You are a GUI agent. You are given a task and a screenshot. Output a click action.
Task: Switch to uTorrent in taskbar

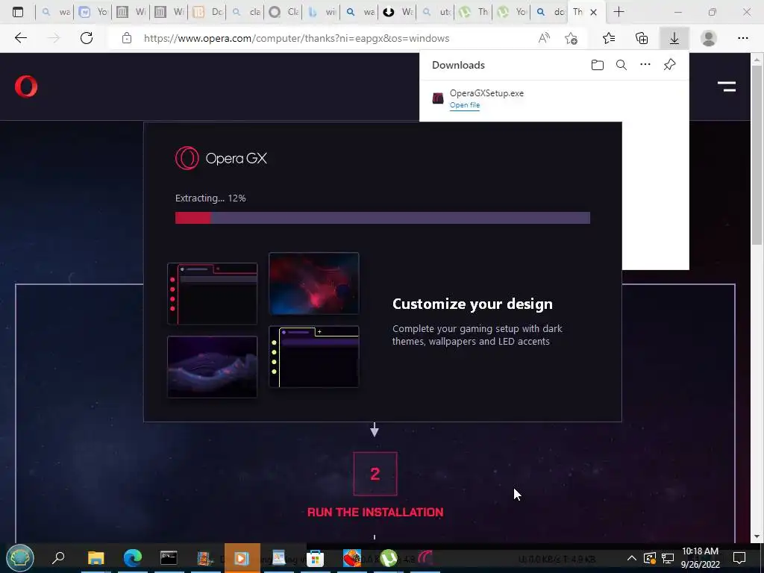tap(388, 558)
